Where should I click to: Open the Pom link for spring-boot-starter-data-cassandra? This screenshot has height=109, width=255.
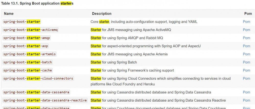click(246, 92)
